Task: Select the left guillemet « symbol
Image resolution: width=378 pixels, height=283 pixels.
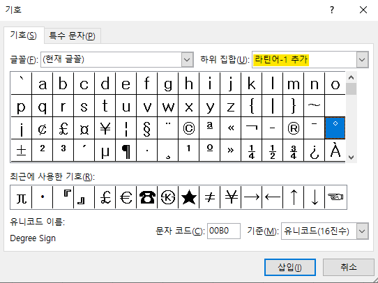Action: pos(230,128)
